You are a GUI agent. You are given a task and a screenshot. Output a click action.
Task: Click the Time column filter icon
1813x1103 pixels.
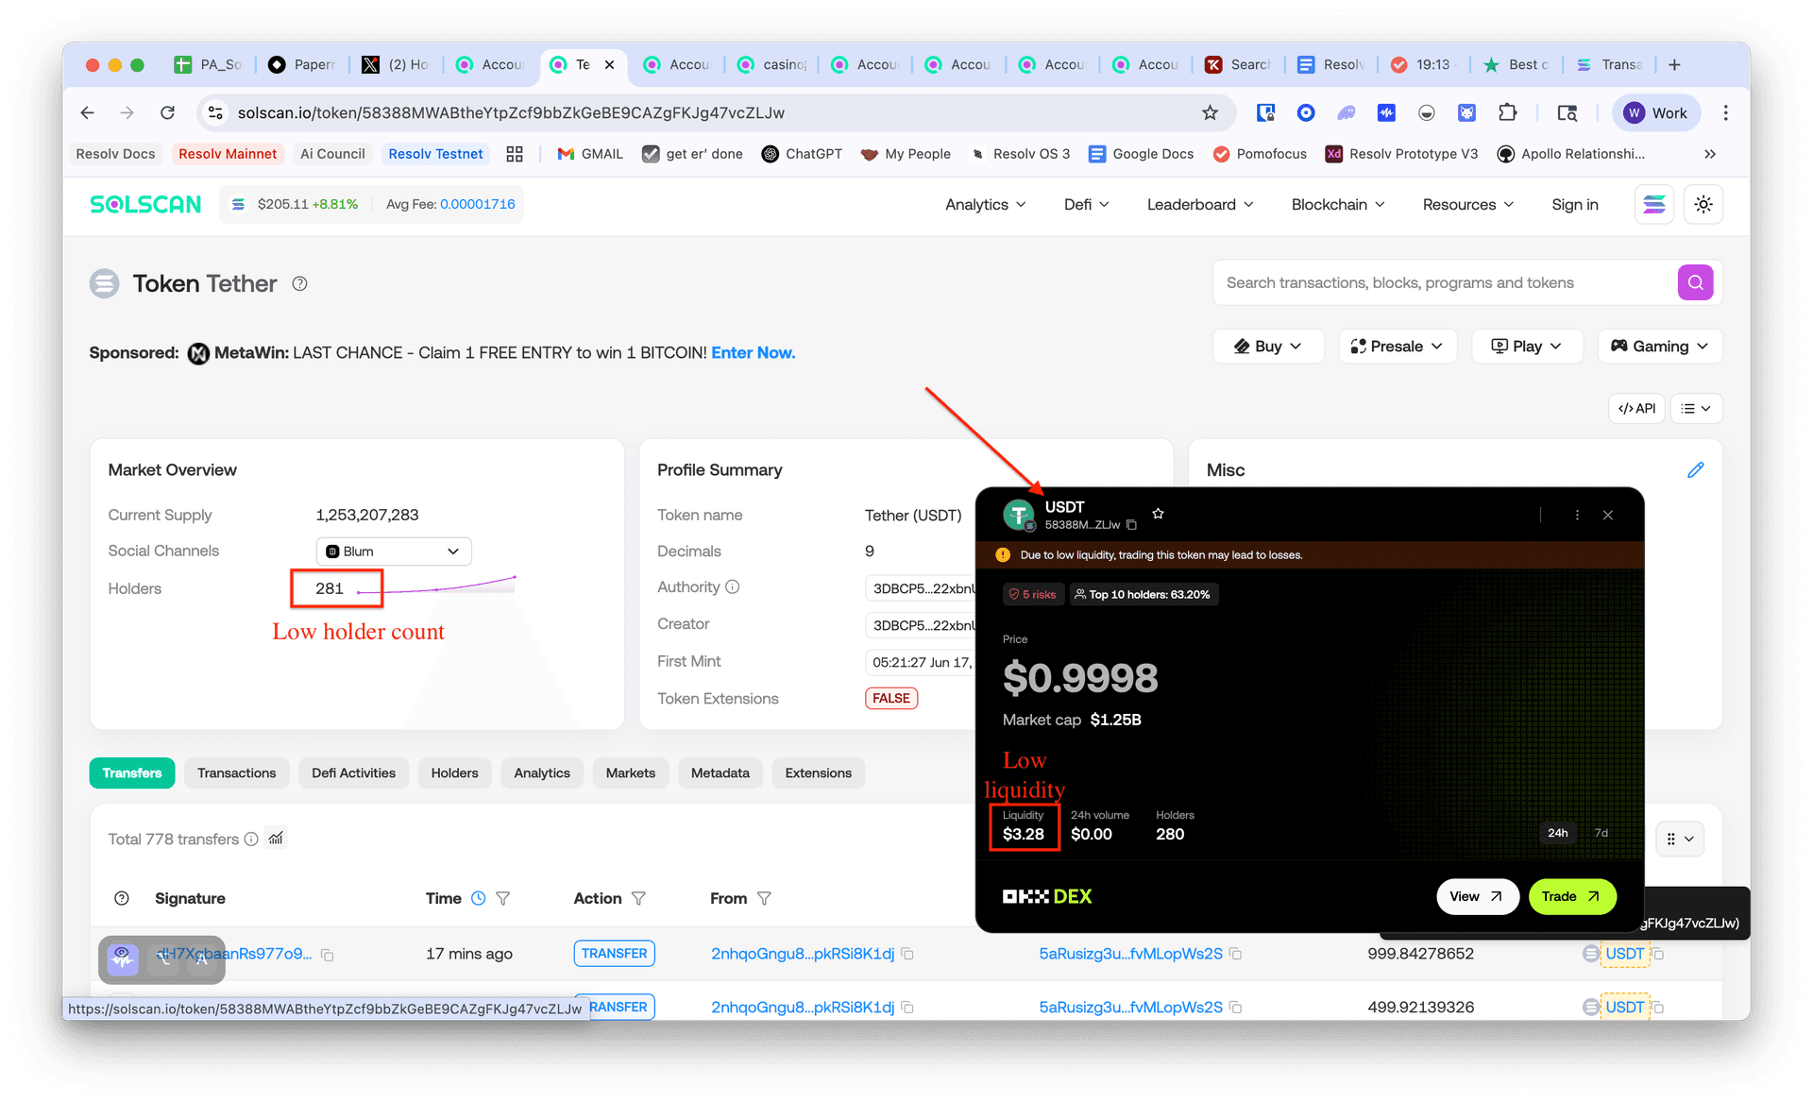coord(503,898)
